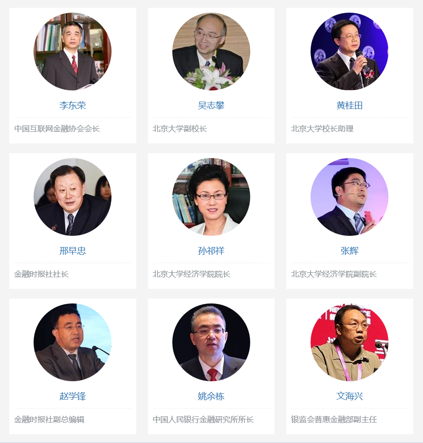Click the 孙祁祥 name link
423x443 pixels.
point(211,250)
